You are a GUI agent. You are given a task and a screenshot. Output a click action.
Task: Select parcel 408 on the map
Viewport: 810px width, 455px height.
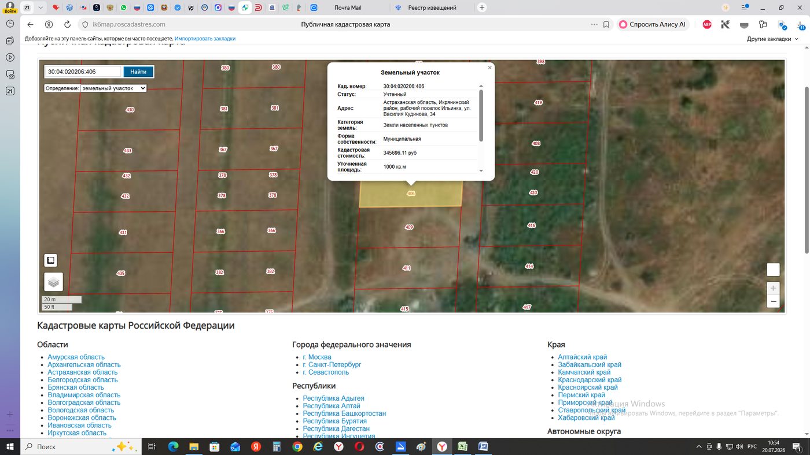pos(536,143)
